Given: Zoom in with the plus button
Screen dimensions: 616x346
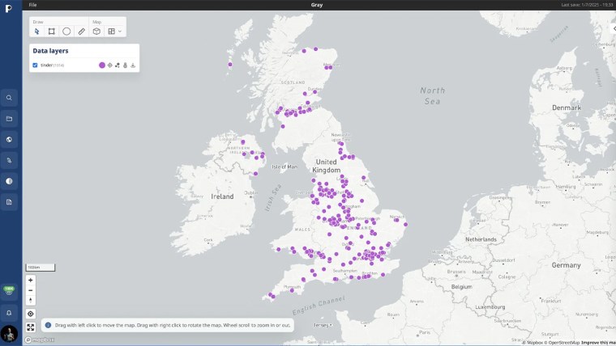Looking at the screenshot, I should (31, 281).
